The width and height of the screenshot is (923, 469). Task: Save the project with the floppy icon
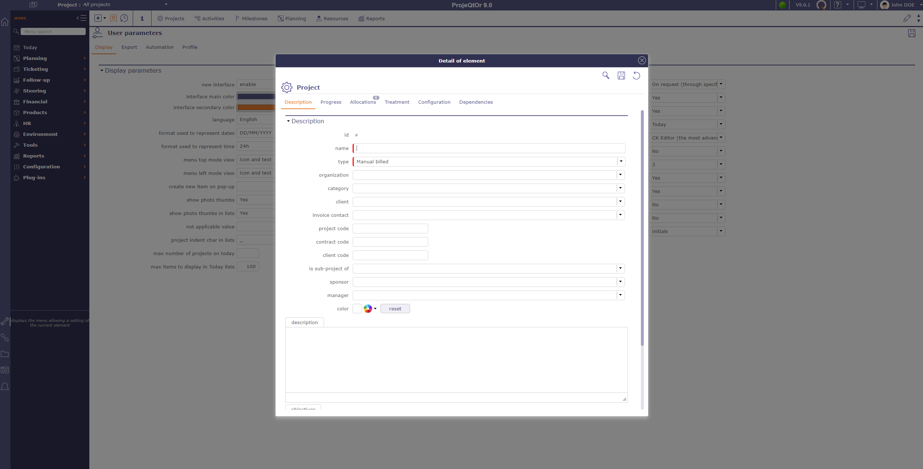(x=621, y=75)
